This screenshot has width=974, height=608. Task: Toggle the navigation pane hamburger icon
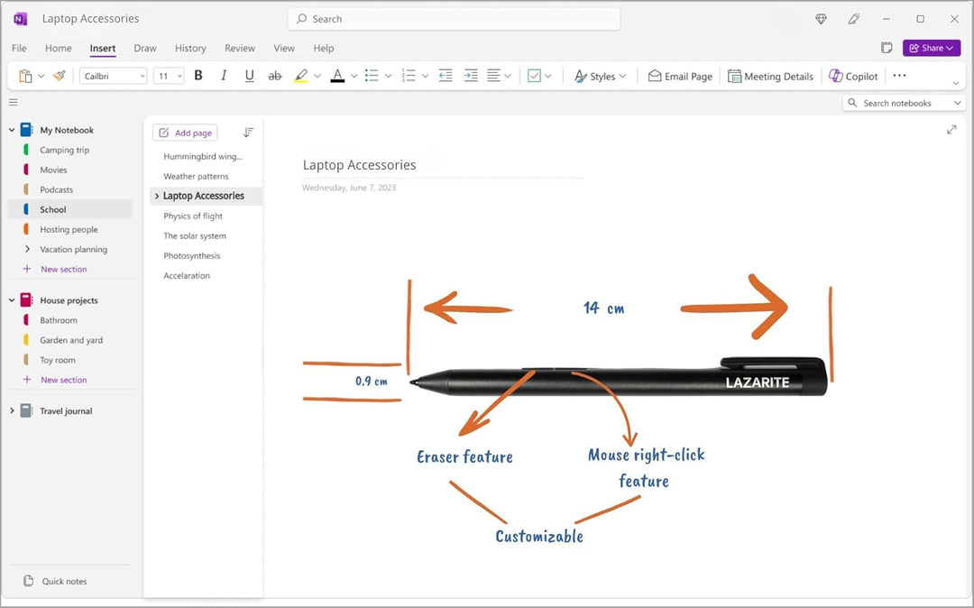tap(13, 103)
